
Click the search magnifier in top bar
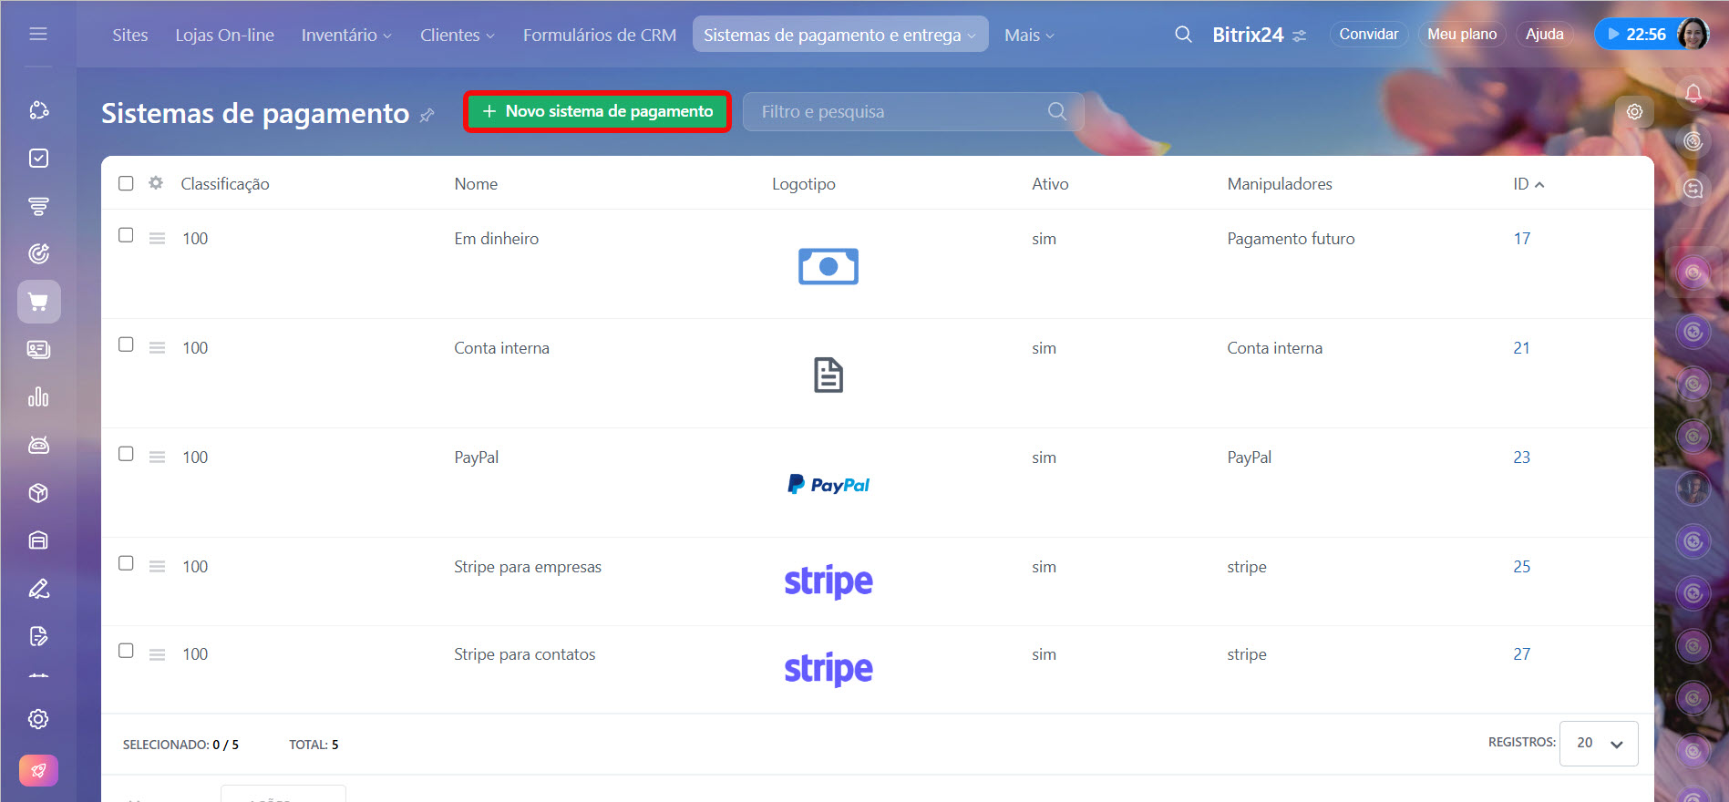pos(1183,35)
